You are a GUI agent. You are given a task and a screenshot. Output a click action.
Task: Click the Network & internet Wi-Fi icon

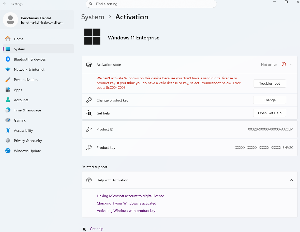(8, 69)
